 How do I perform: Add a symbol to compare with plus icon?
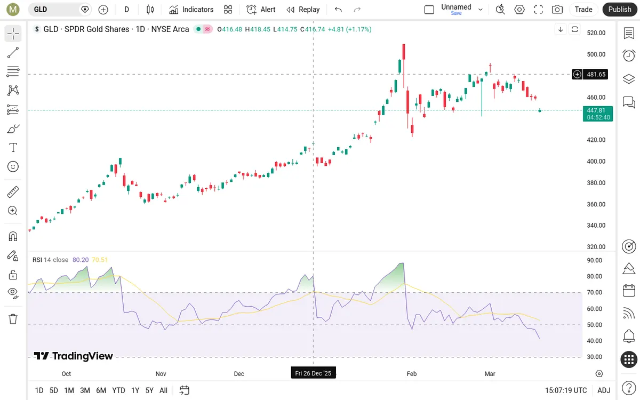coord(103,10)
